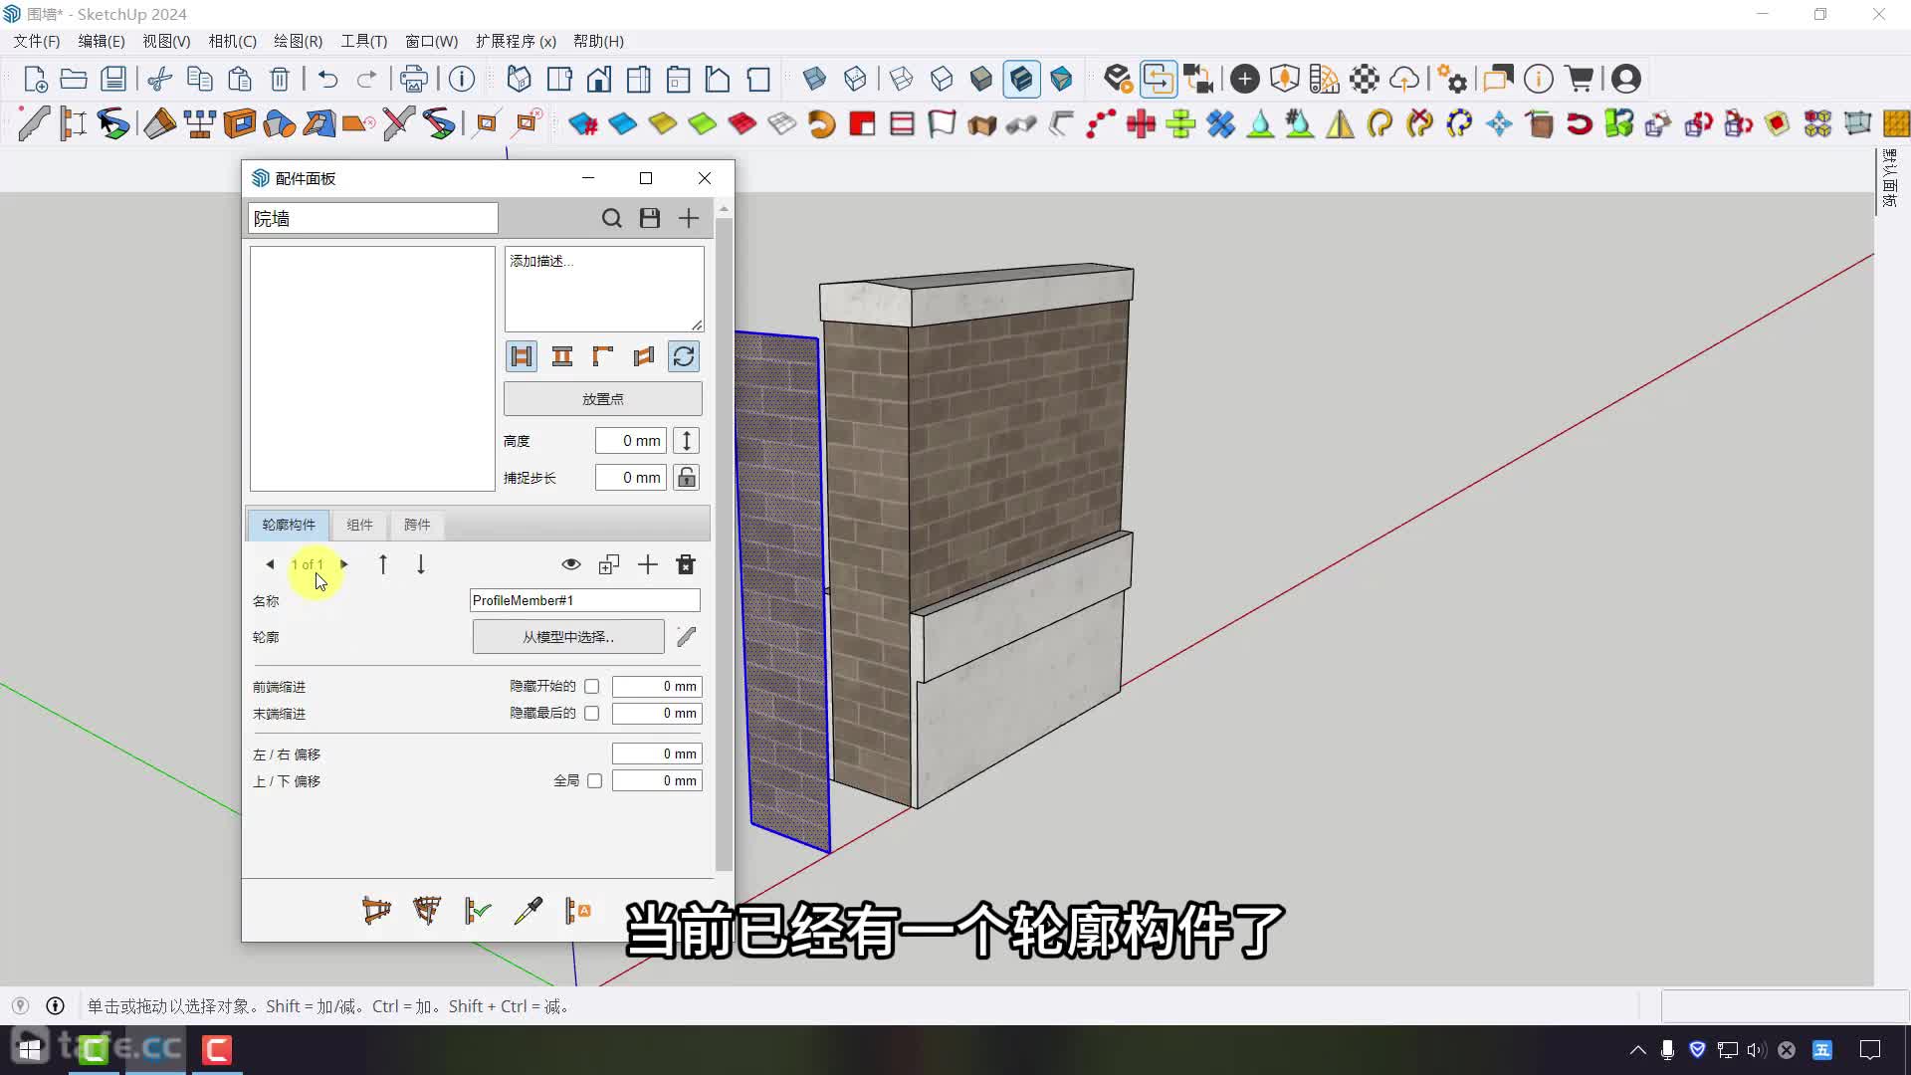Switch to the 跨件 tab

click(x=417, y=525)
